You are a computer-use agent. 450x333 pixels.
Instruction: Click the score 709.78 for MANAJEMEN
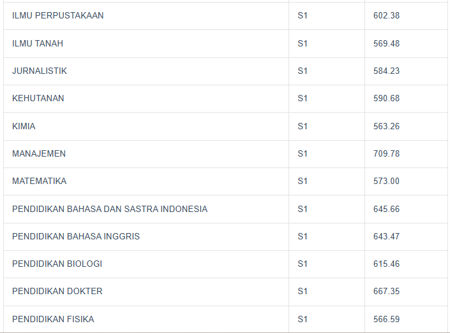[x=386, y=153]
